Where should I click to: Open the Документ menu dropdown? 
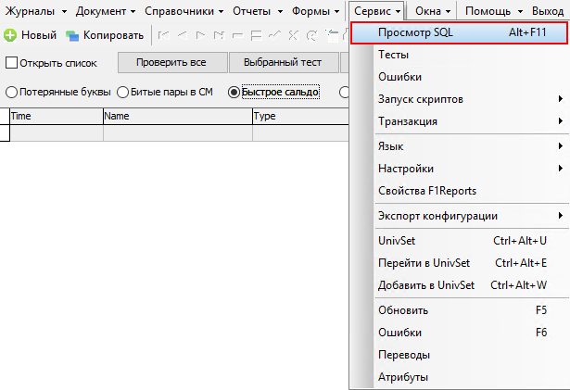tap(106, 11)
